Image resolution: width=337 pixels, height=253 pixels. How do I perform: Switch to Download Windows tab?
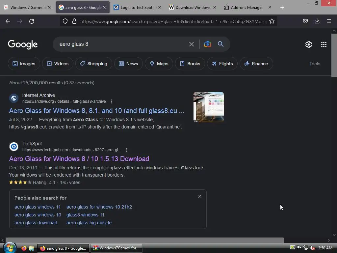tap(192, 7)
